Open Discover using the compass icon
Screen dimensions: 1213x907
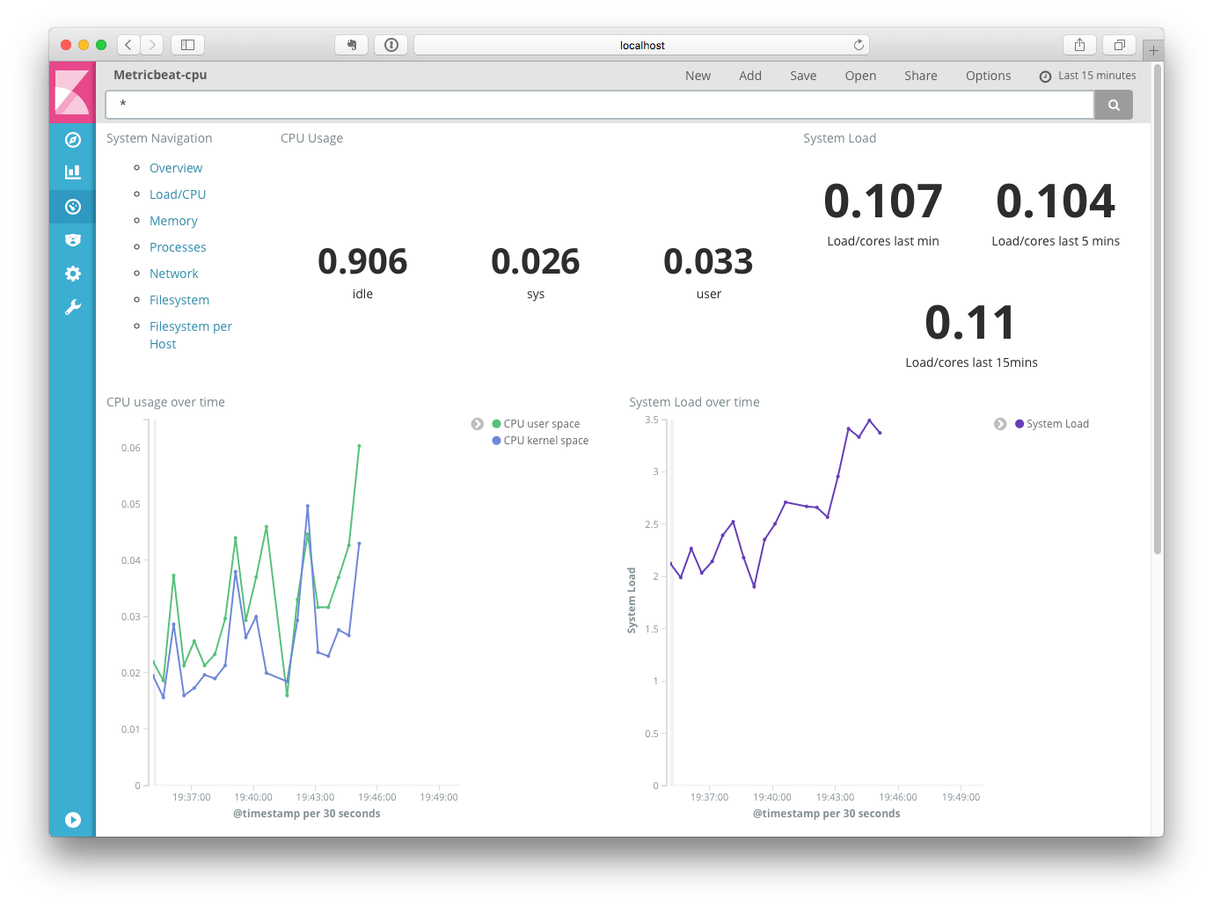72,139
